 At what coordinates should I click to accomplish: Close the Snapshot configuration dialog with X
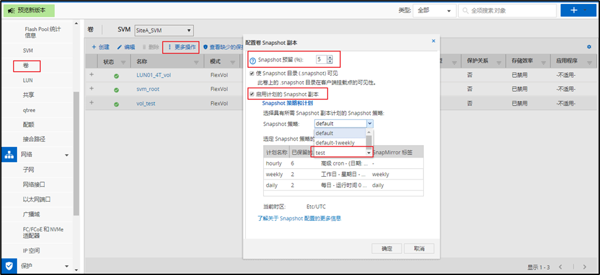point(433,41)
